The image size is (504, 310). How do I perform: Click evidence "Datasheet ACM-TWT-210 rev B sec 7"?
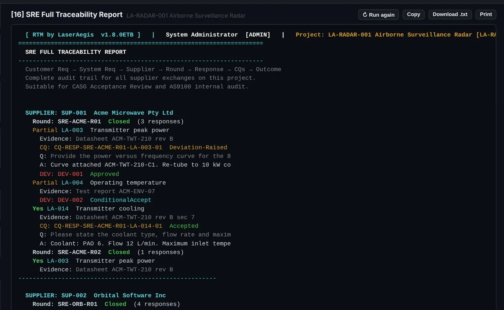135,217
